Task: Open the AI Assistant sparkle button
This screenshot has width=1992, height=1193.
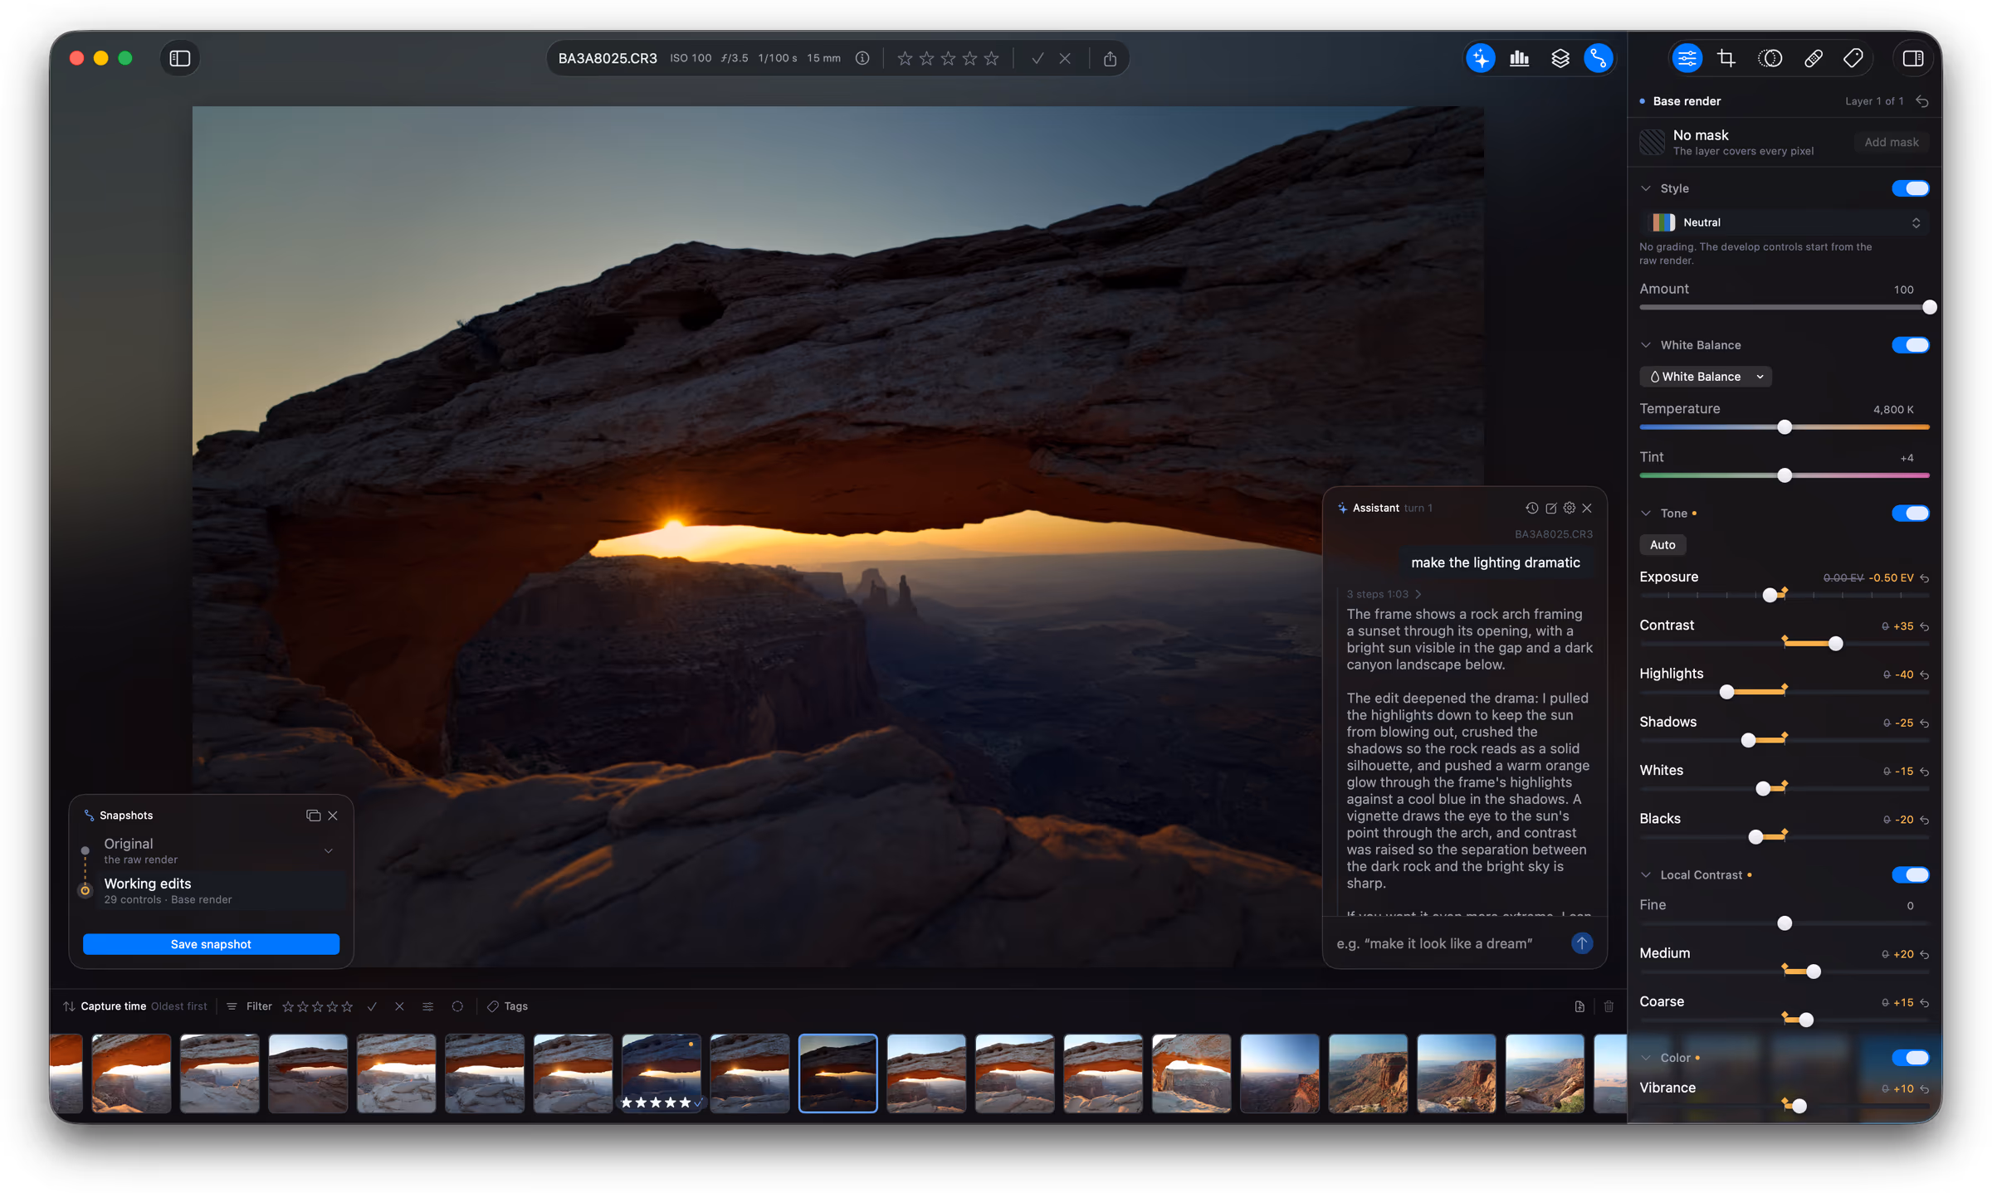Action: tap(1481, 58)
